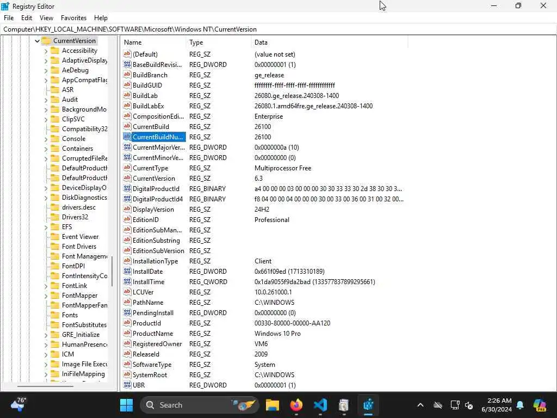Expand the Console key
This screenshot has height=418, width=557.
tap(46, 139)
